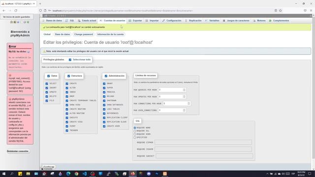
Task: Click the MAX USER_CONNECTIONS stepper arrows
Action: pyautogui.click(x=184, y=110)
